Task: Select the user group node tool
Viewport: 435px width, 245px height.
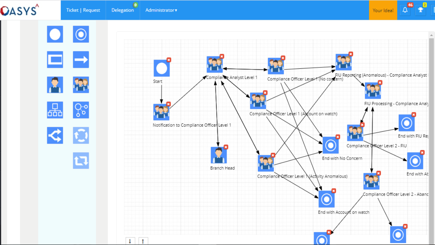Action: click(81, 85)
